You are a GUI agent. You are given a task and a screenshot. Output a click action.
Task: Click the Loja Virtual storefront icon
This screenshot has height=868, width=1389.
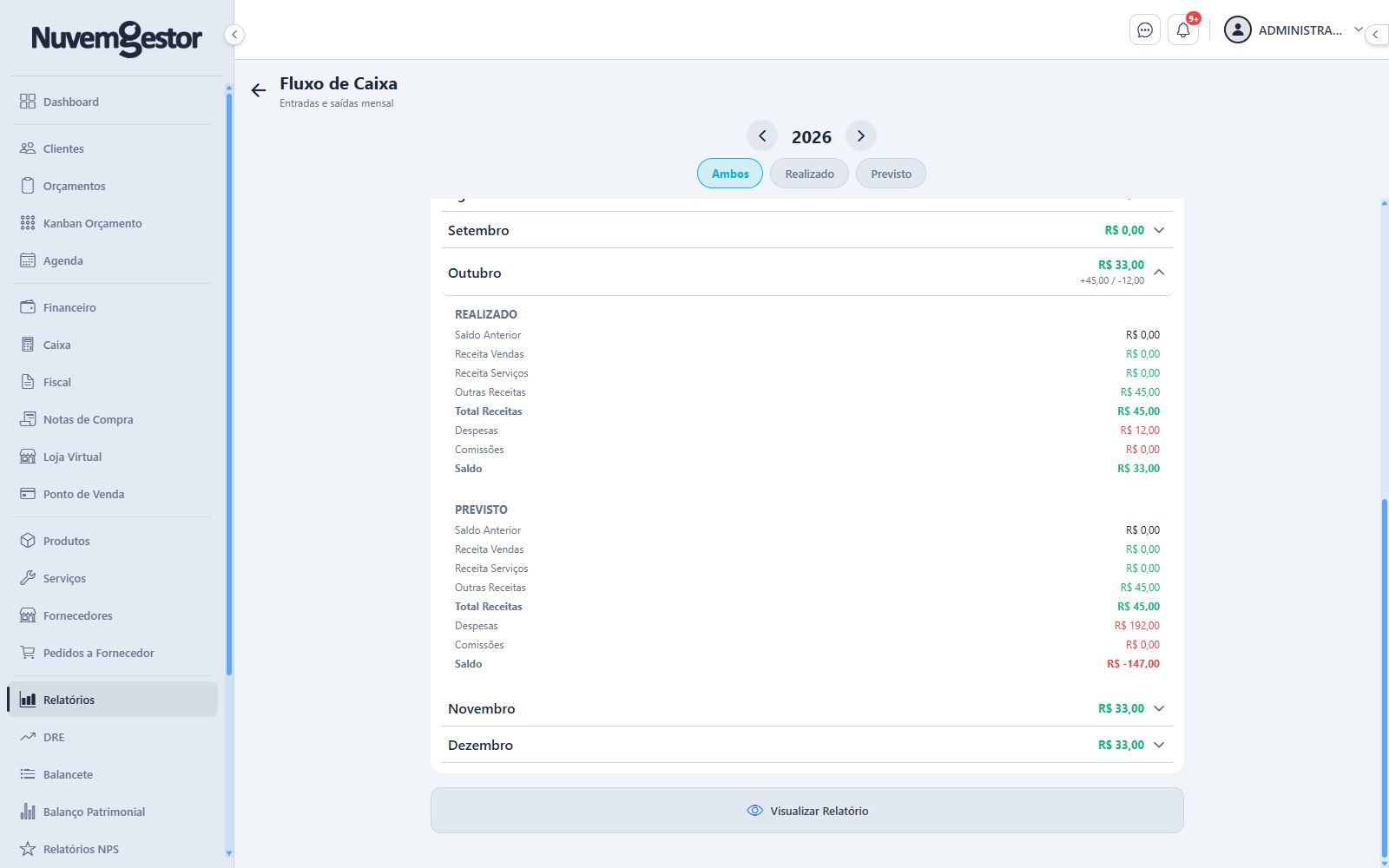tap(28, 457)
